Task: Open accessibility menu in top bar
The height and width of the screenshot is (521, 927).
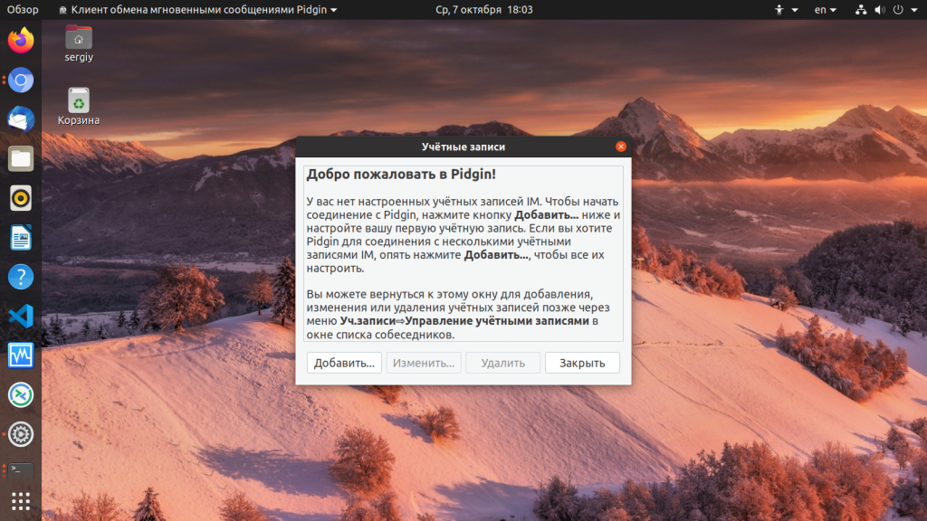Action: [x=786, y=9]
